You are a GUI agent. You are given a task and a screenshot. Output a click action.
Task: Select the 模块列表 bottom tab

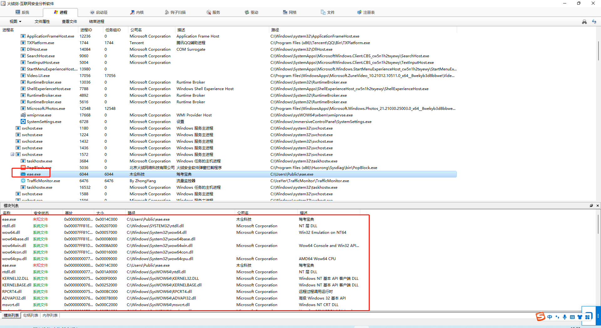11,315
